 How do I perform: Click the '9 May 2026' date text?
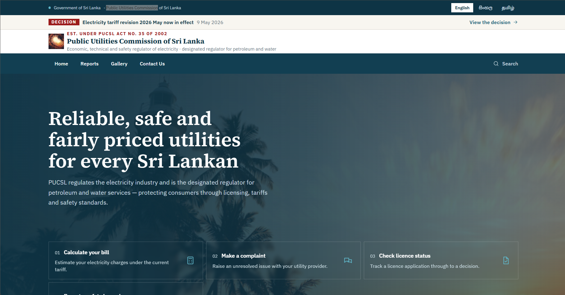pos(210,22)
